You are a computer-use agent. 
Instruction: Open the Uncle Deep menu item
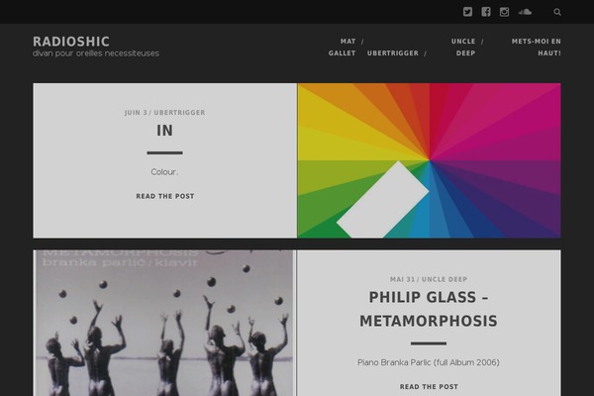click(463, 47)
